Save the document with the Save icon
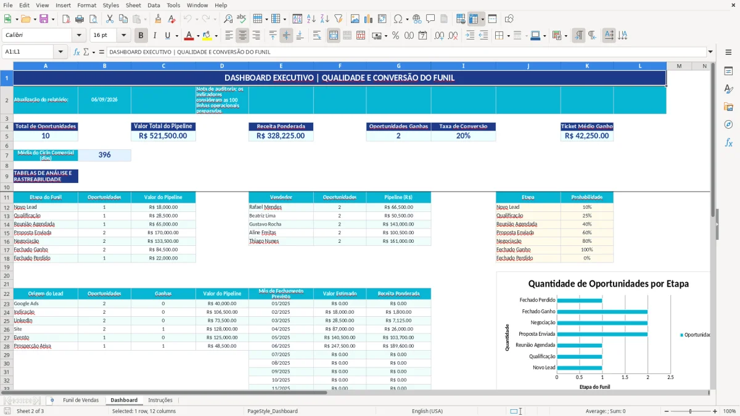The width and height of the screenshot is (740, 416). (x=44, y=19)
